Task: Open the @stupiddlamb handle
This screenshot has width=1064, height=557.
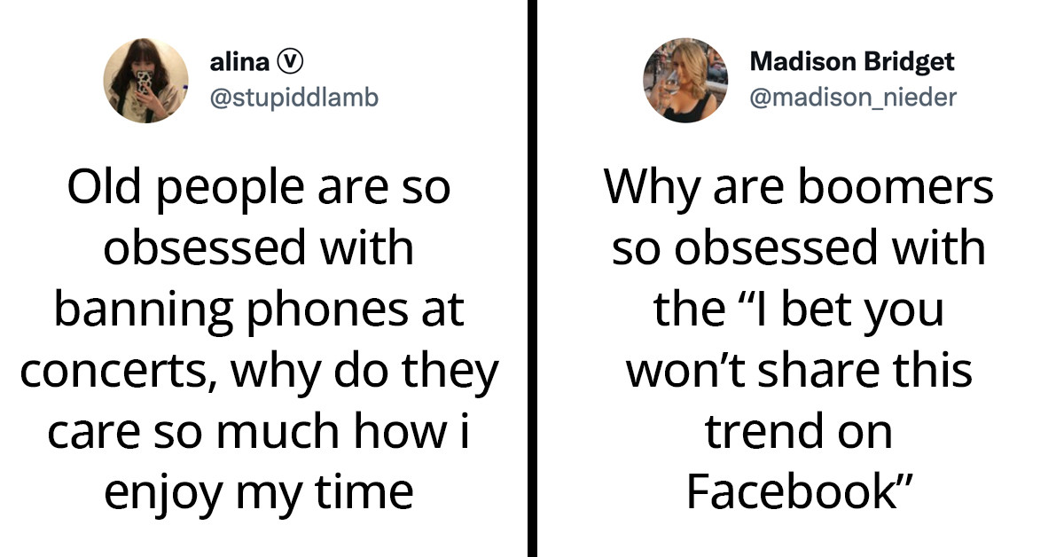Action: [293, 96]
